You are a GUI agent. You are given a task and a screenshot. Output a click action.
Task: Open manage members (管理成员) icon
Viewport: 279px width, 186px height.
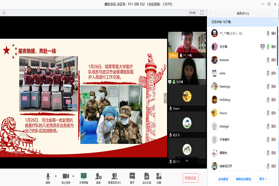point(114,176)
